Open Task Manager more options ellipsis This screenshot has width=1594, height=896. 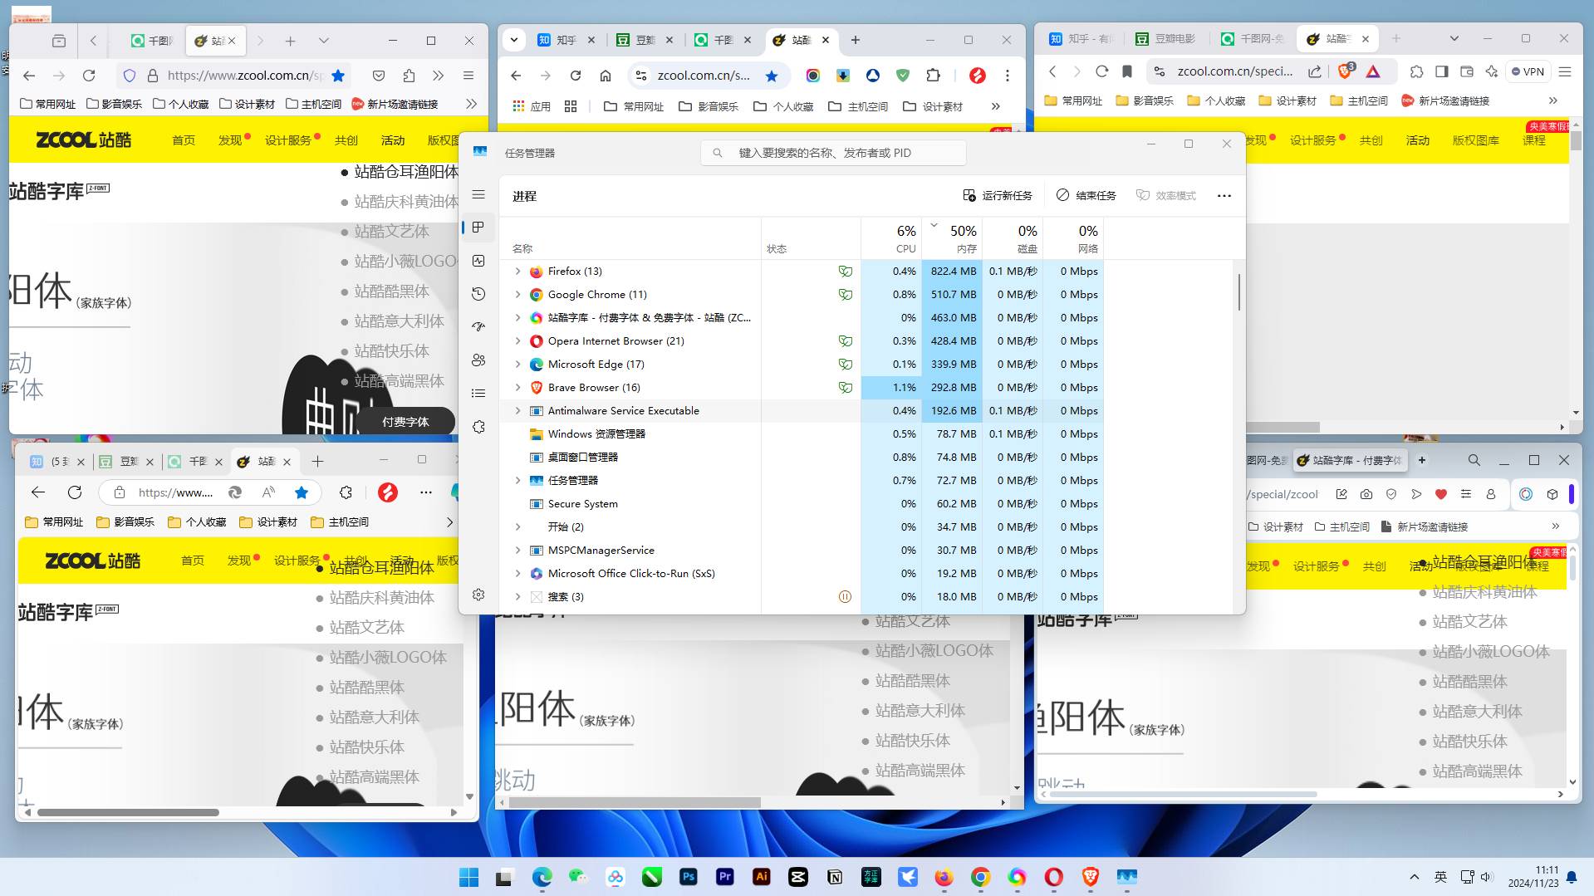(x=1224, y=196)
